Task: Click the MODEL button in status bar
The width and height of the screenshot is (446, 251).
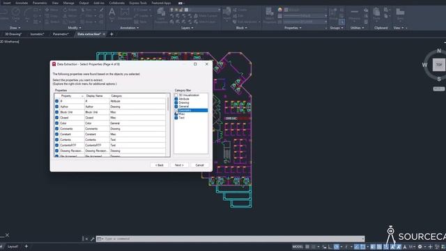Action: pyautogui.click(x=298, y=247)
